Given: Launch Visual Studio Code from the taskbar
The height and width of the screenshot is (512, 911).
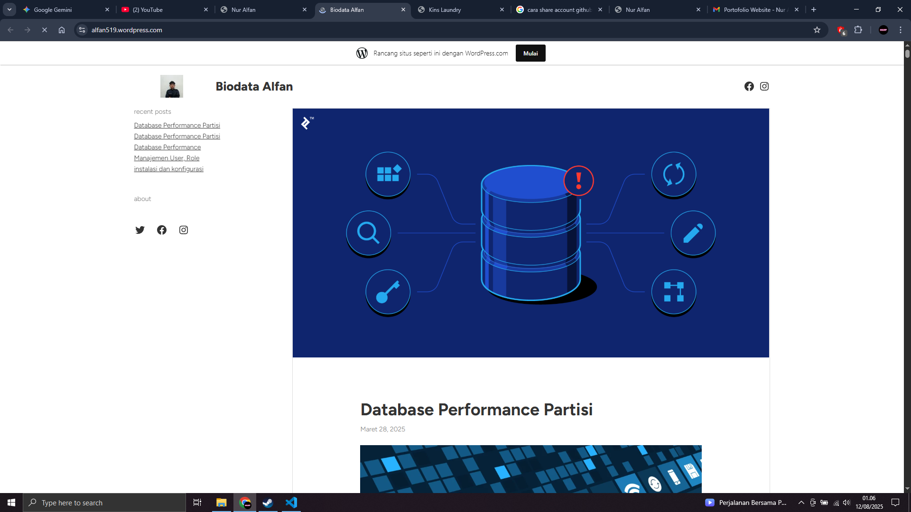Looking at the screenshot, I should click(x=291, y=503).
